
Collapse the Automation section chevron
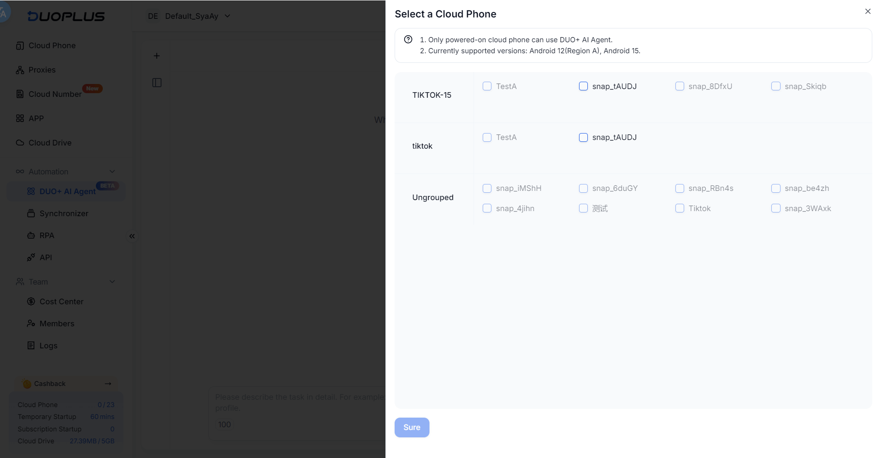pyautogui.click(x=112, y=172)
